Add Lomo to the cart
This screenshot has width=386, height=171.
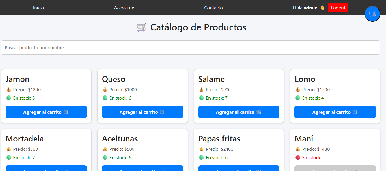click(x=335, y=112)
